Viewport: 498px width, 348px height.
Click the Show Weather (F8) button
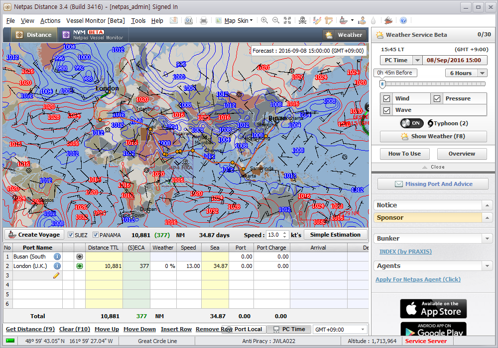click(x=433, y=137)
